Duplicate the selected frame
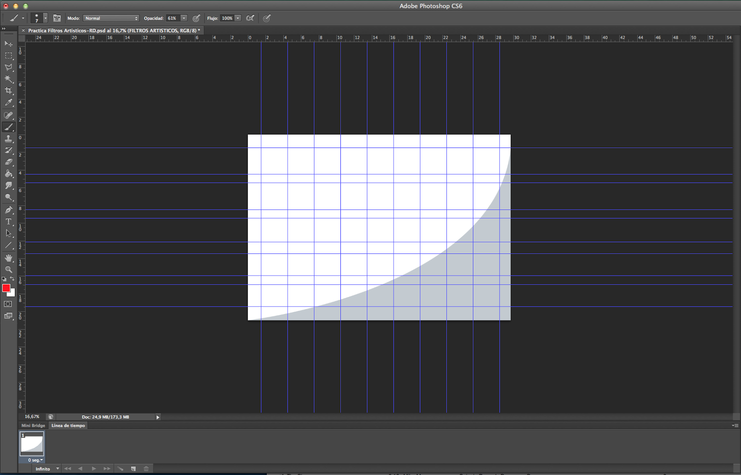Screen dimensions: 741x475 133,469
